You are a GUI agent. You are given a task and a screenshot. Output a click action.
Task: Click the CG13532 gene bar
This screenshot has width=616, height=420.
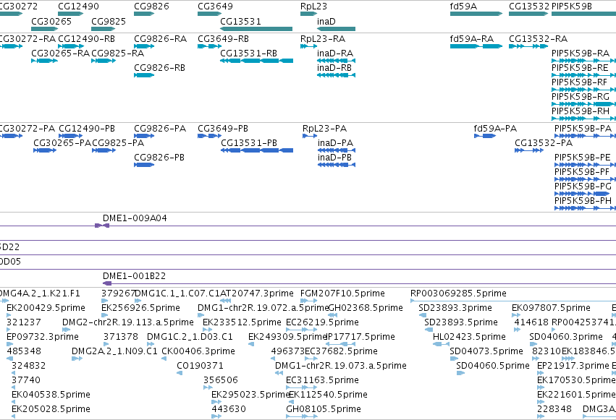pos(528,14)
